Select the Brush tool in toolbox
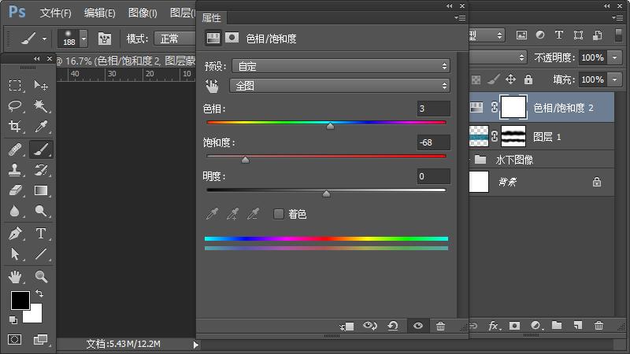This screenshot has width=630, height=354. (x=41, y=149)
